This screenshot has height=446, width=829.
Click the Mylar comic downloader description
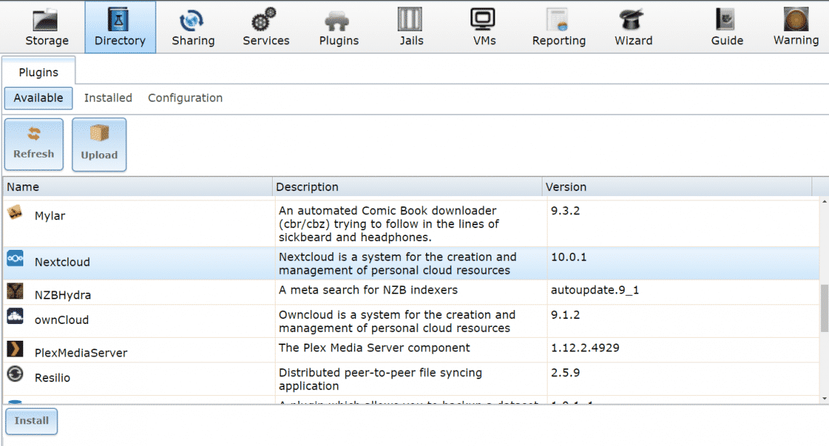pos(388,224)
